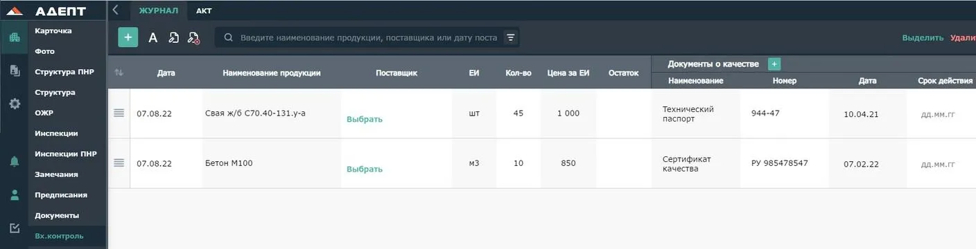Viewport: 976px width, 249px height.
Task: Click the Кол-во column header
Action: point(518,73)
